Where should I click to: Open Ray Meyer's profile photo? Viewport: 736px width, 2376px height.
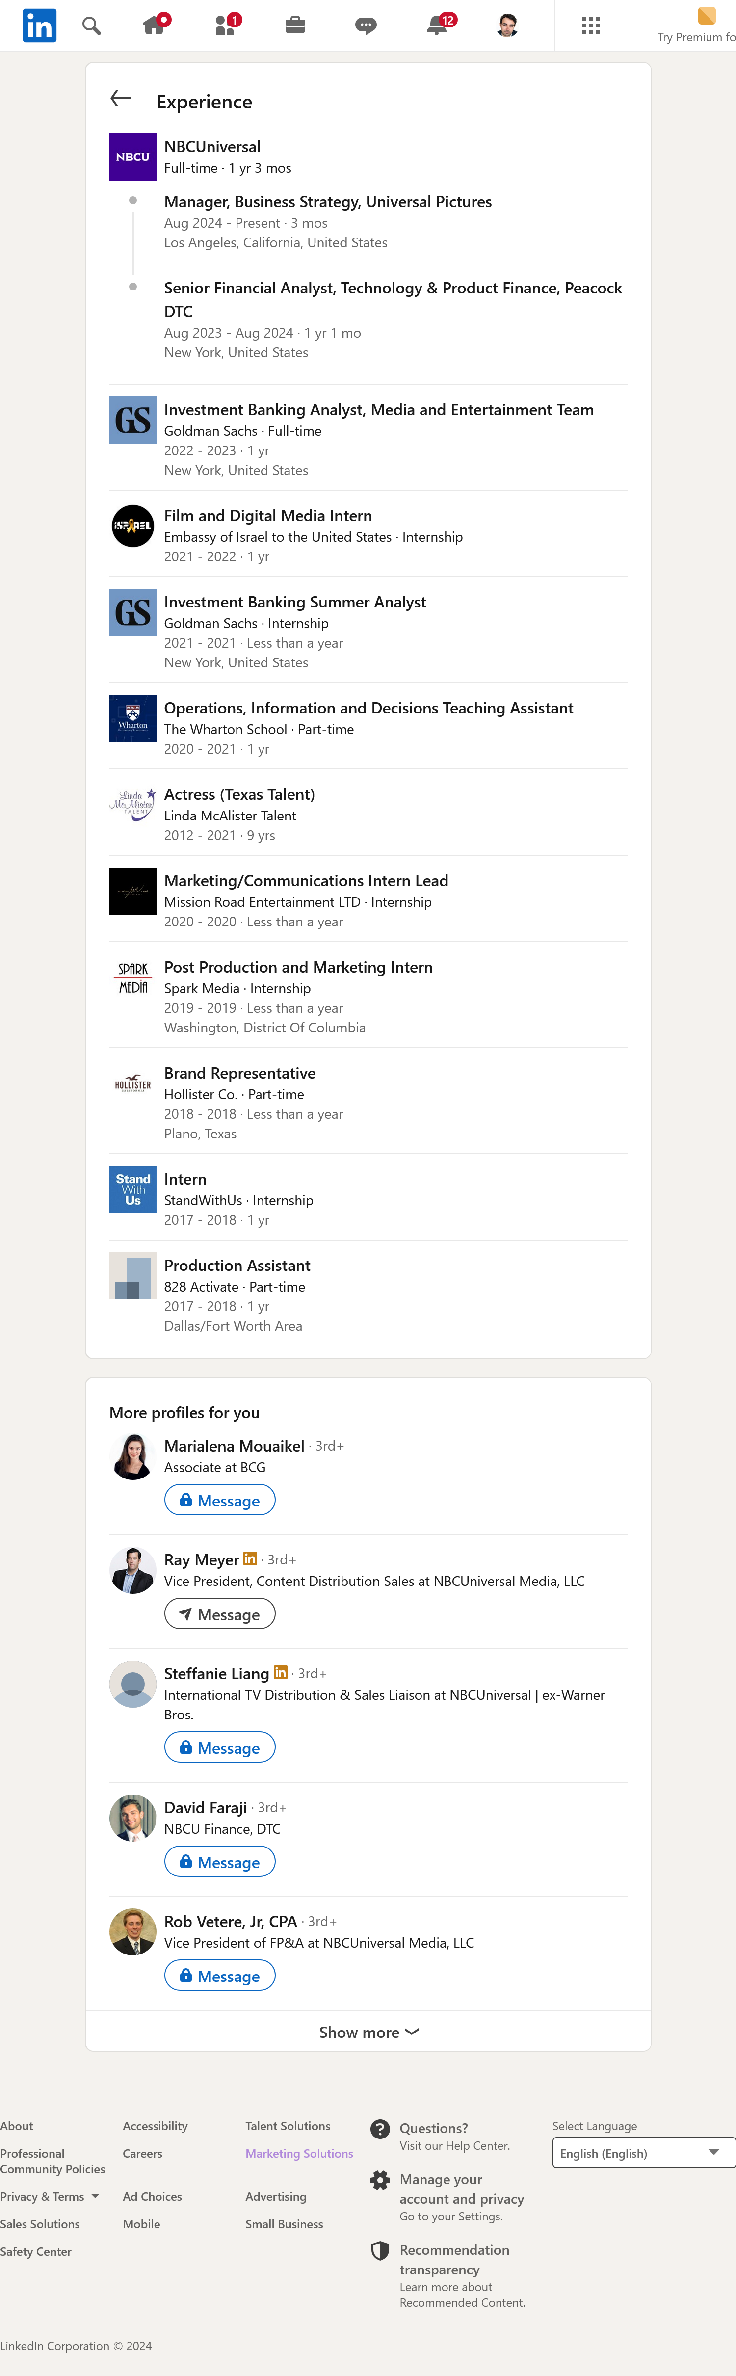click(133, 1570)
